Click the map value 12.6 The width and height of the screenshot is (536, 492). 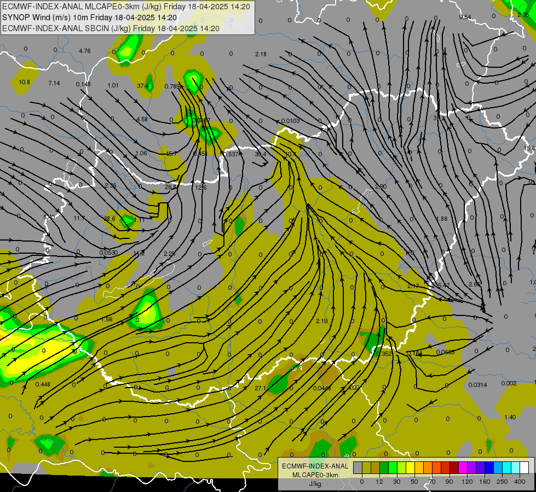[201, 188]
